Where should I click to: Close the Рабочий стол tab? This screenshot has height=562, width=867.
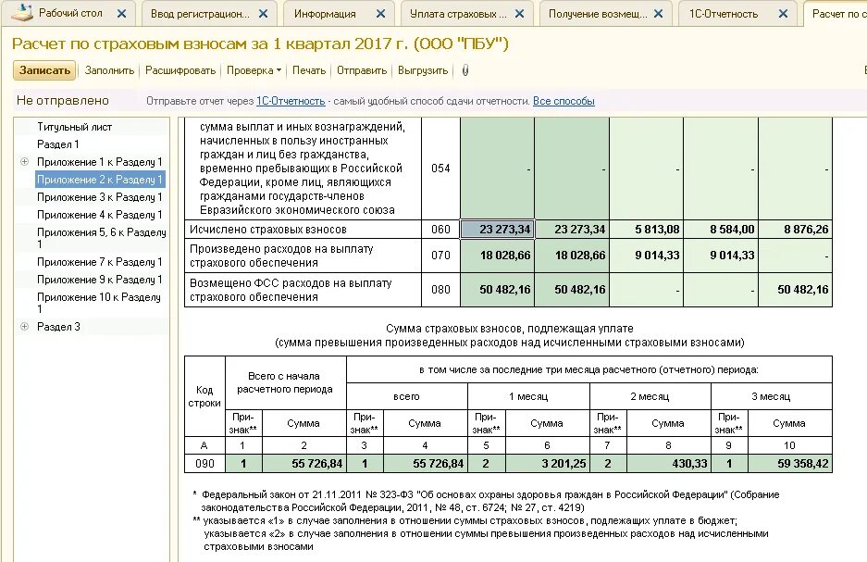coord(121,14)
